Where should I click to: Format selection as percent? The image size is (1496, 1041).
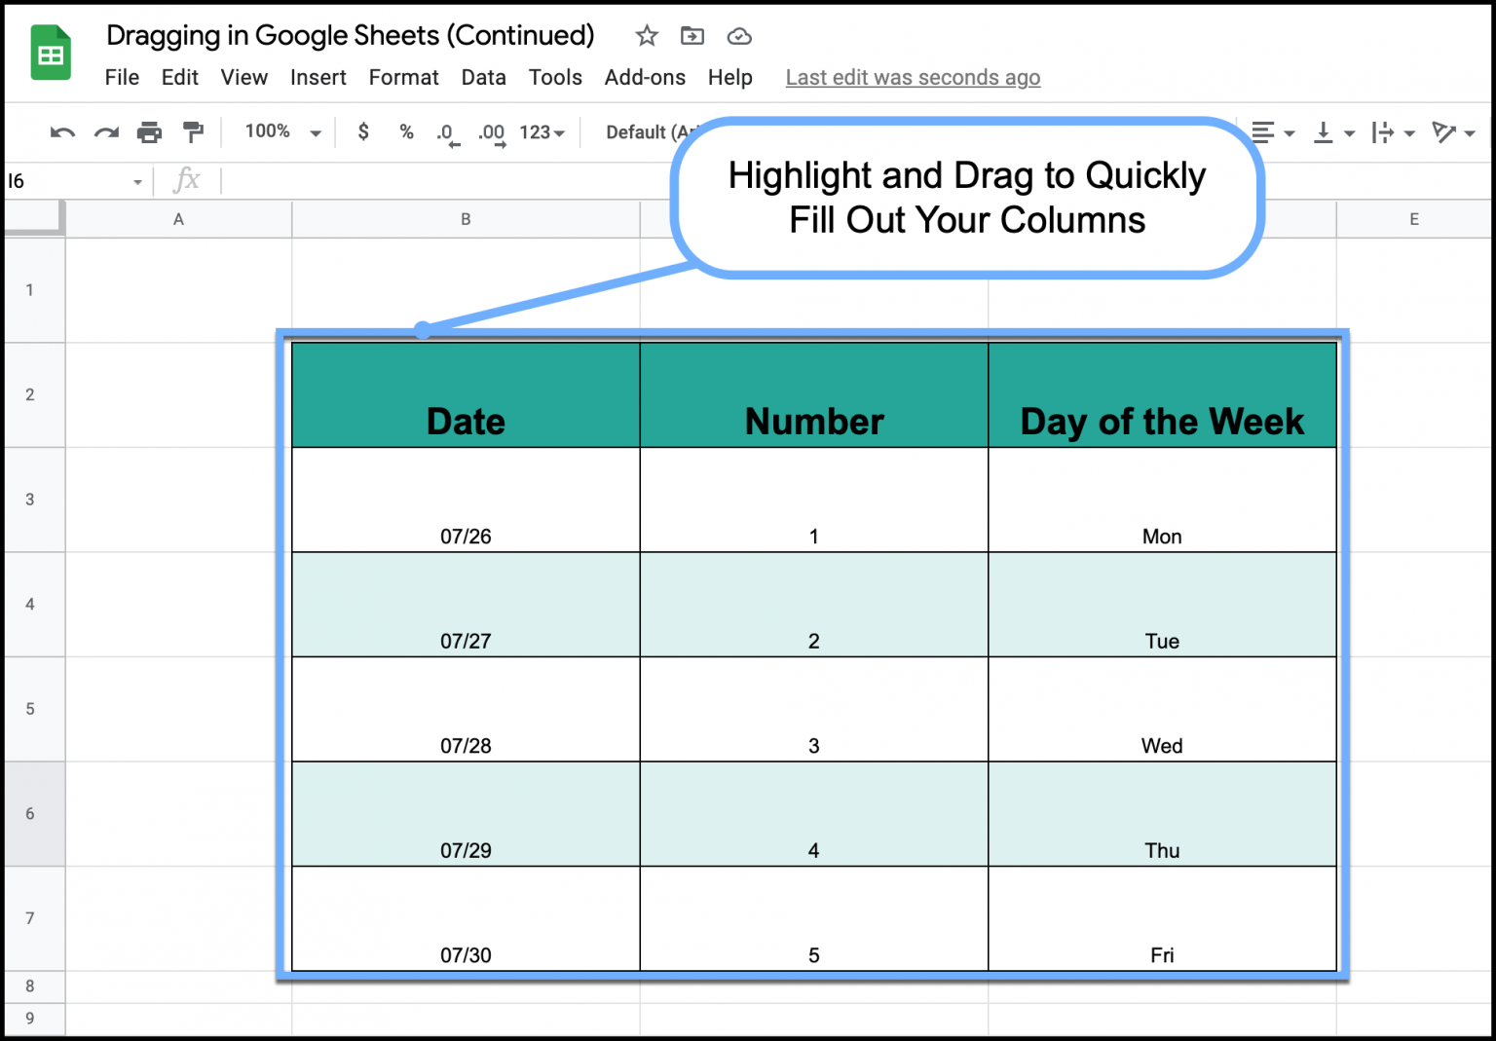[x=405, y=131]
